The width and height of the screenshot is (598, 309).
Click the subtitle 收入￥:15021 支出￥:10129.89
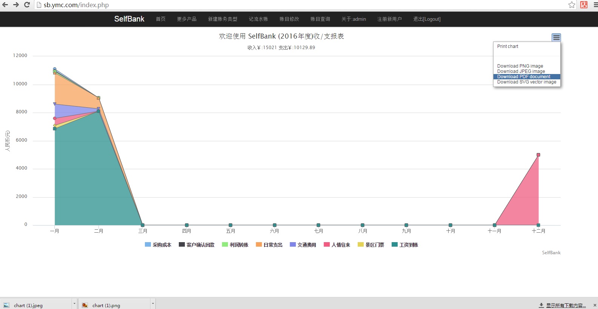pyautogui.click(x=281, y=48)
